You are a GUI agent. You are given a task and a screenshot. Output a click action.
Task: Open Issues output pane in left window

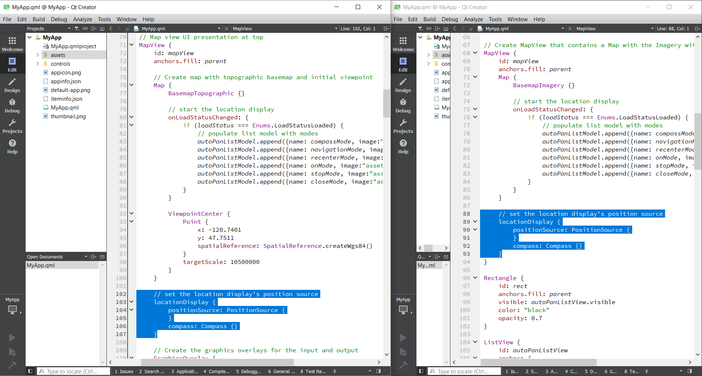point(124,371)
